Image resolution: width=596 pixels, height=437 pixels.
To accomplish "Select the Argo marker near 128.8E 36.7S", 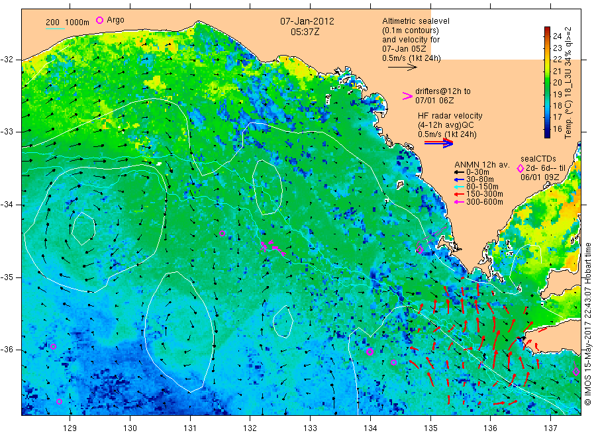I will [x=59, y=402].
